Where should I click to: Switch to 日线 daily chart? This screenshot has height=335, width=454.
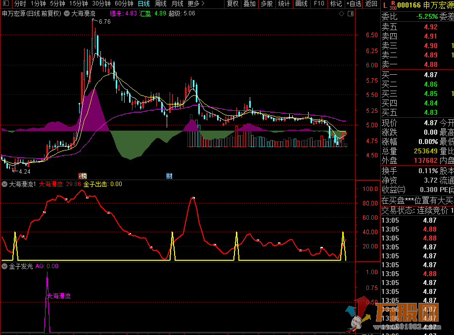pos(143,4)
